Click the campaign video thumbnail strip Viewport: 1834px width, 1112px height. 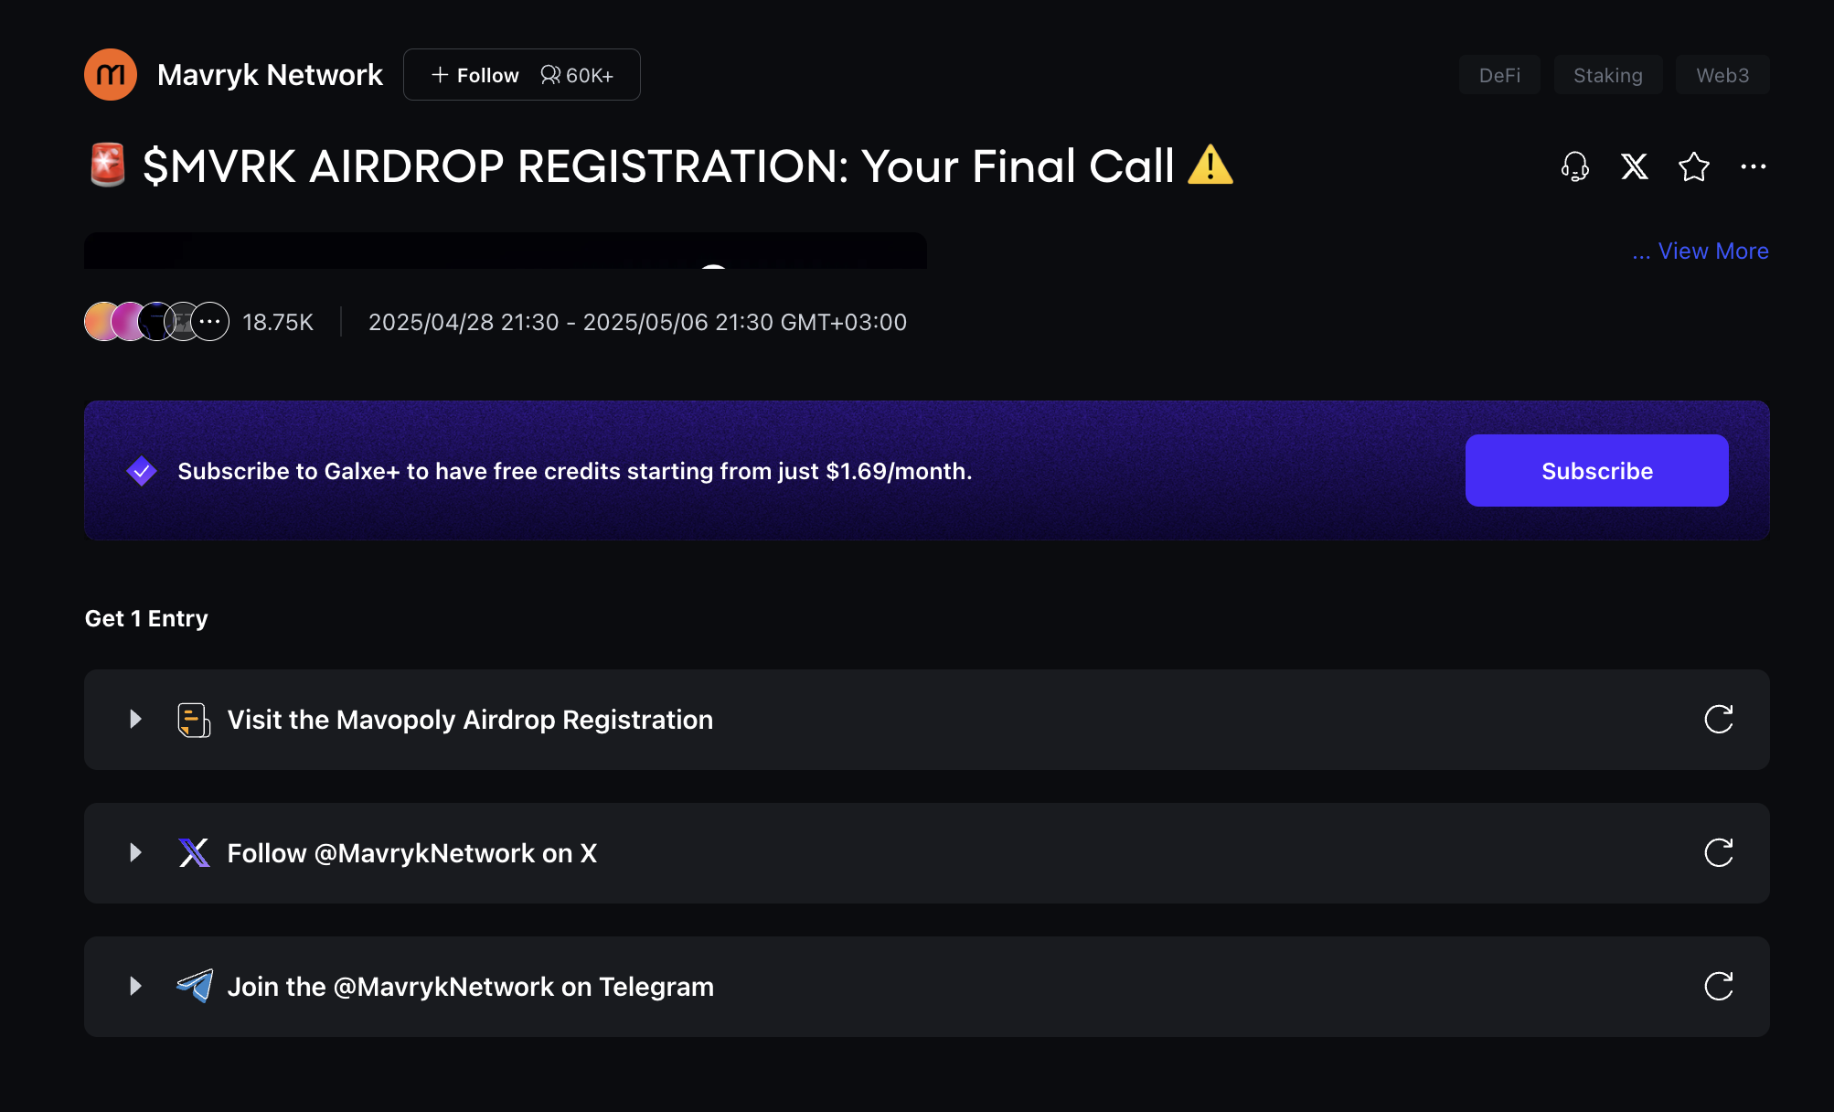[x=506, y=251]
